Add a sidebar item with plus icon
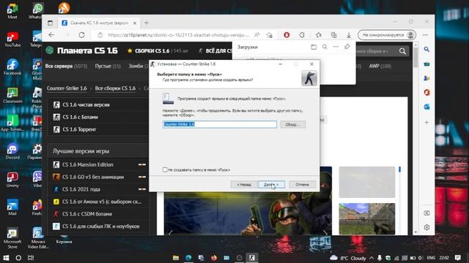Screen dimensions: 469x263 [426, 122]
